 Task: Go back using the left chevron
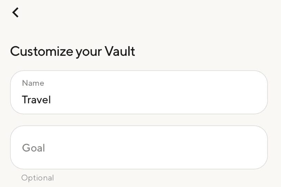coord(15,12)
